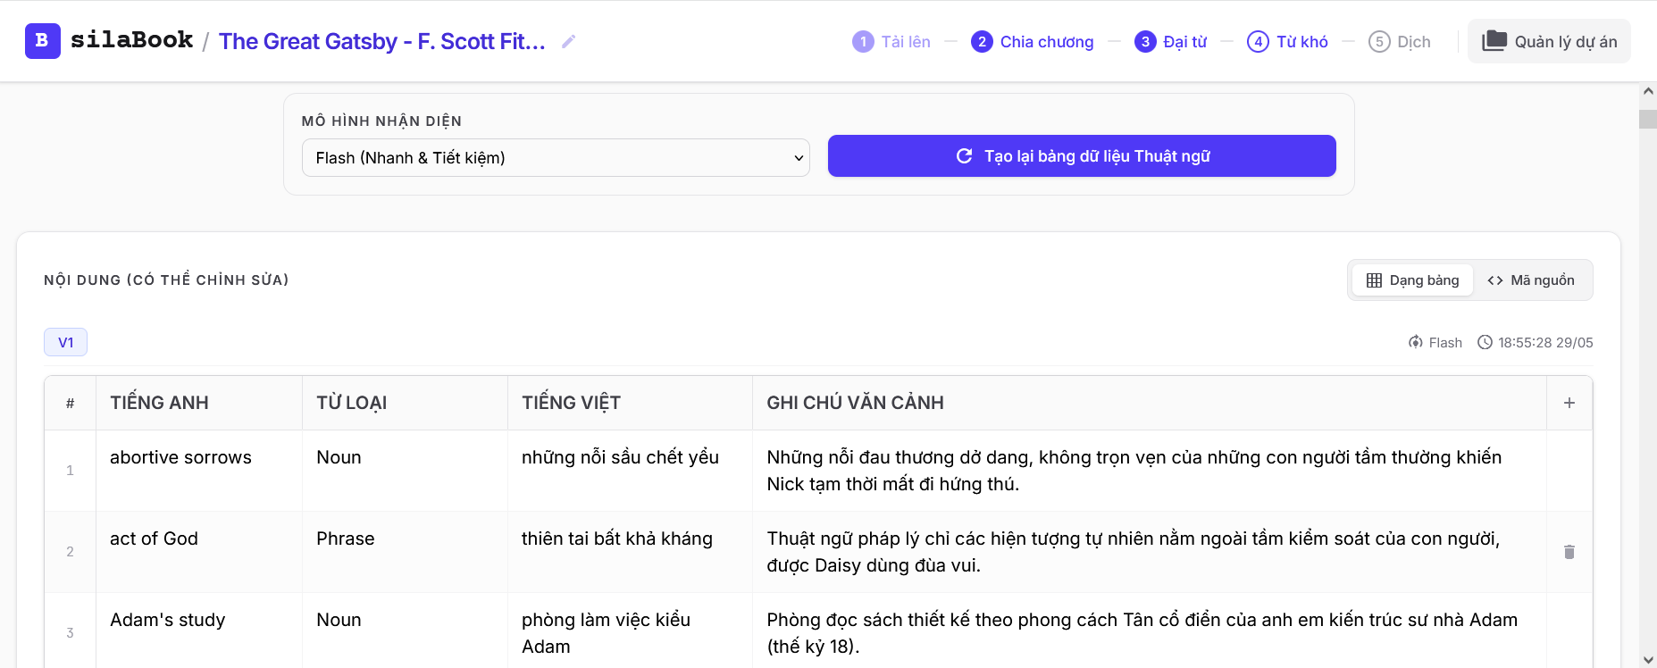Click the page scrollbar down arrow
1657x668 pixels.
click(1648, 659)
